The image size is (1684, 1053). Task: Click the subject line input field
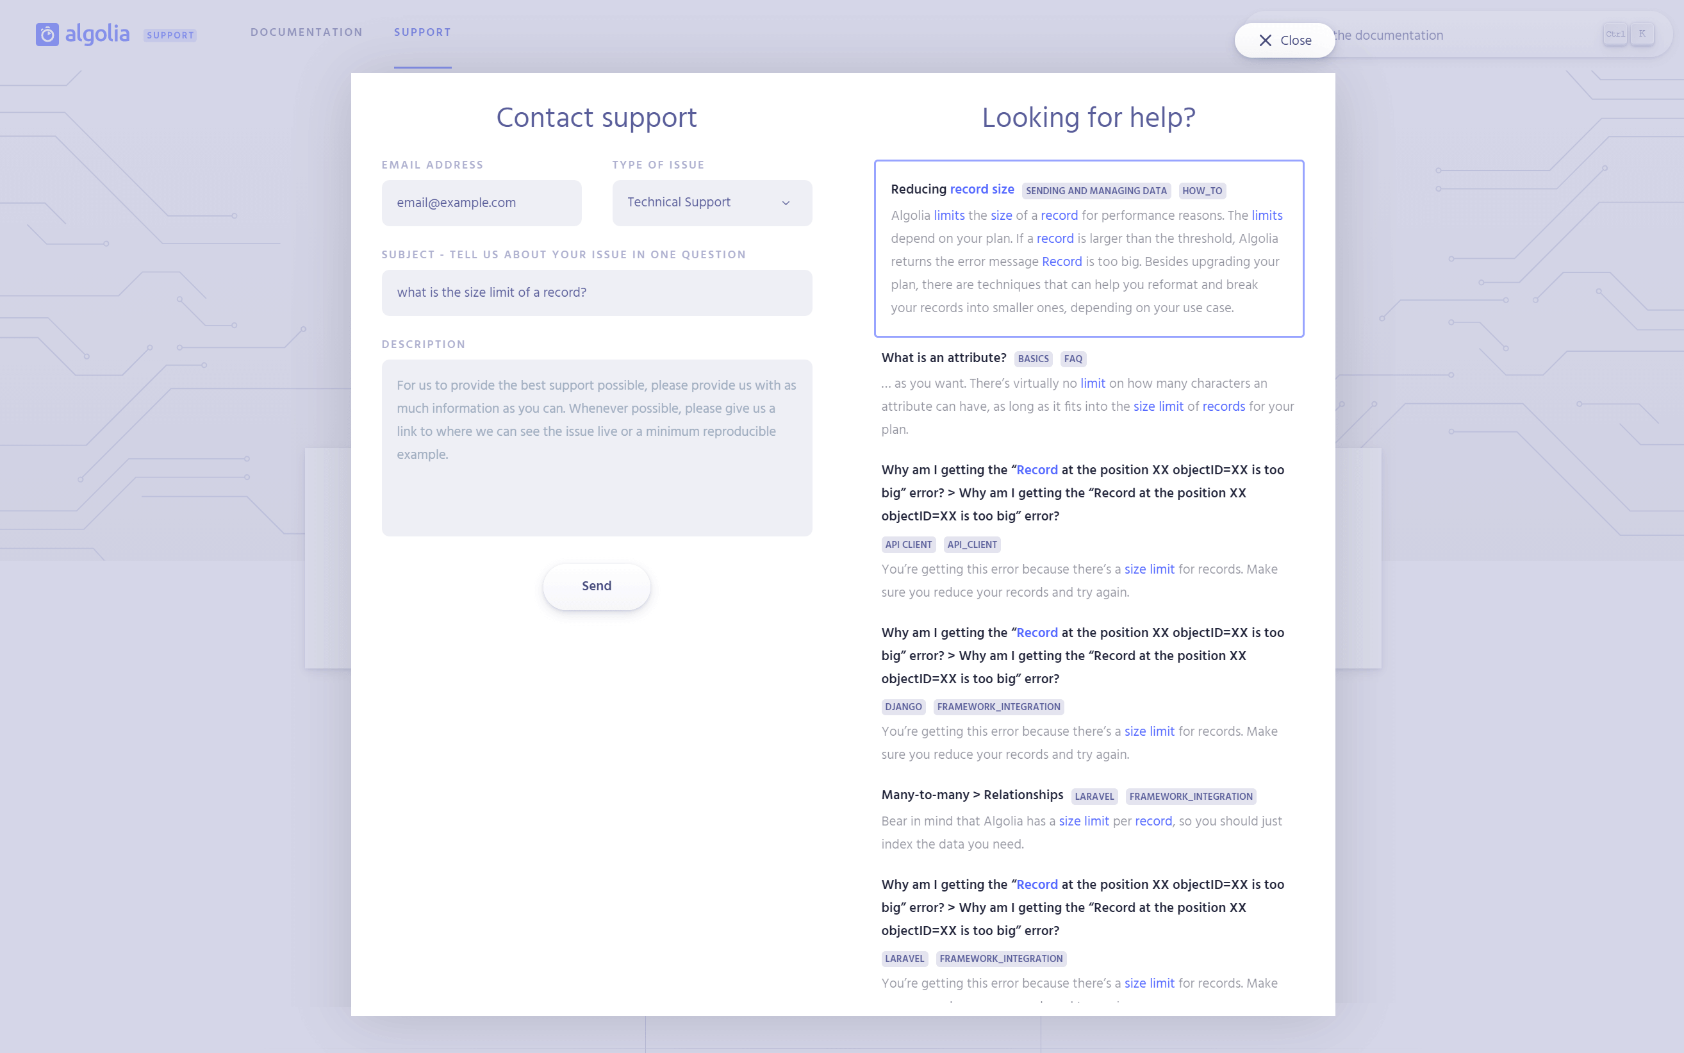(x=597, y=292)
